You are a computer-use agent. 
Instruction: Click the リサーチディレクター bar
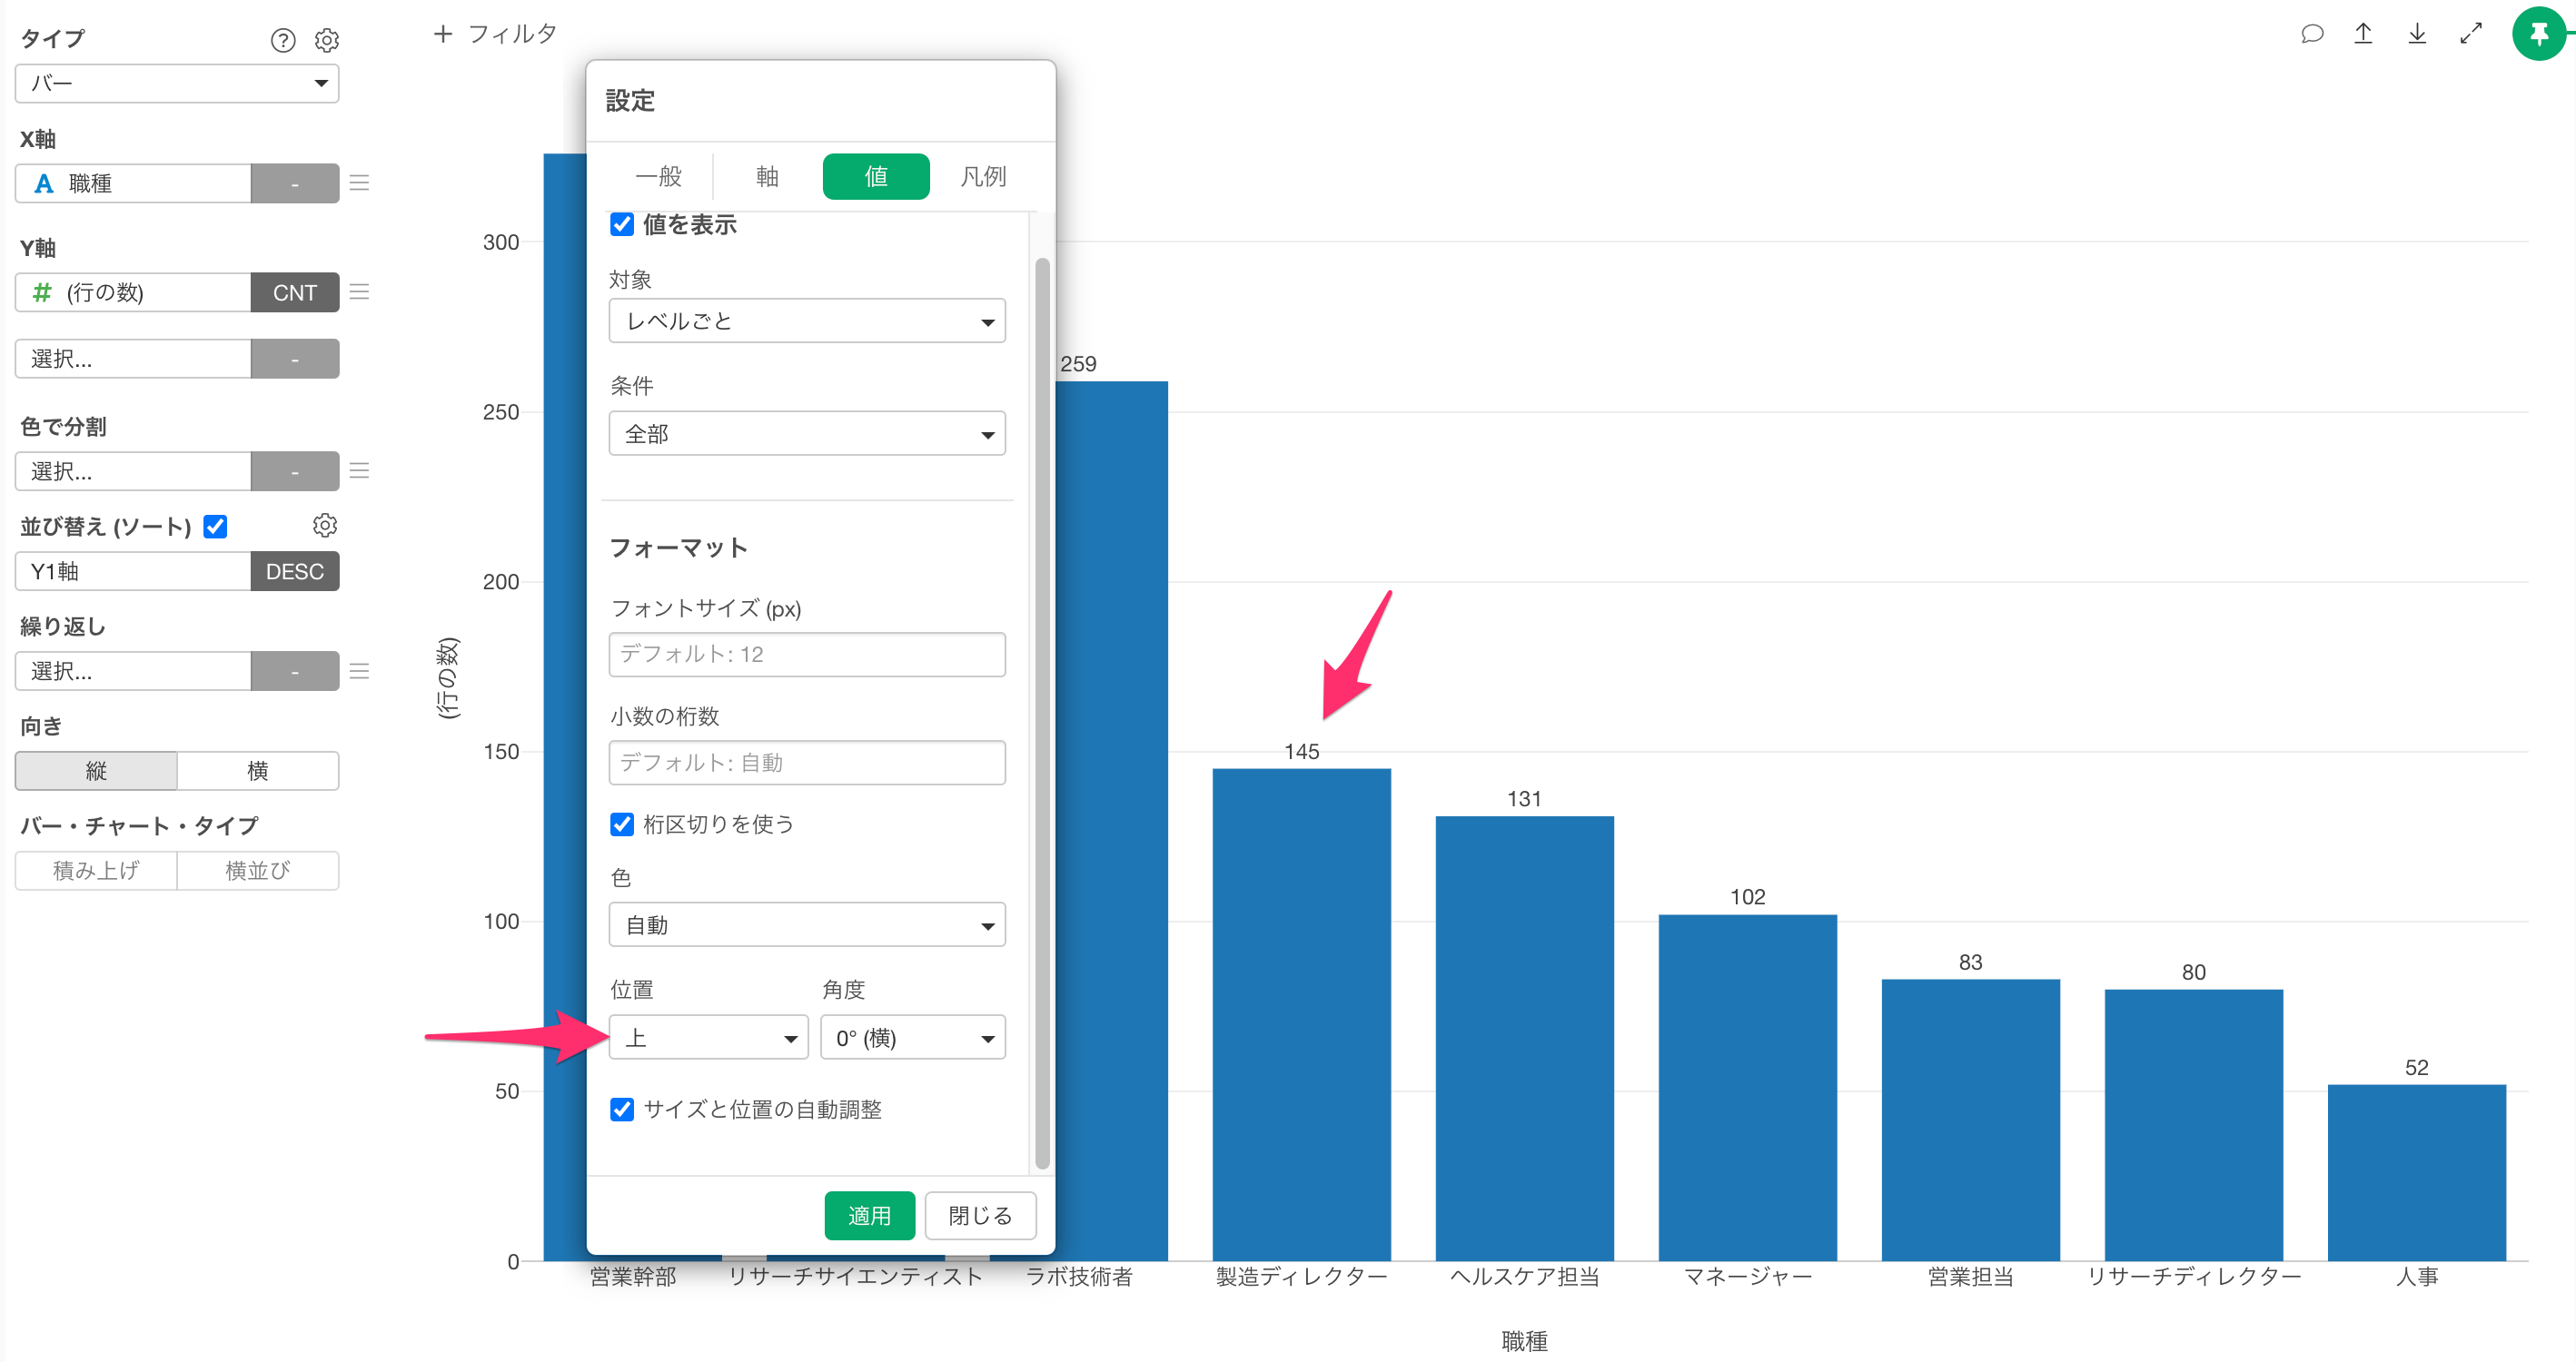pyautogui.click(x=2194, y=1124)
